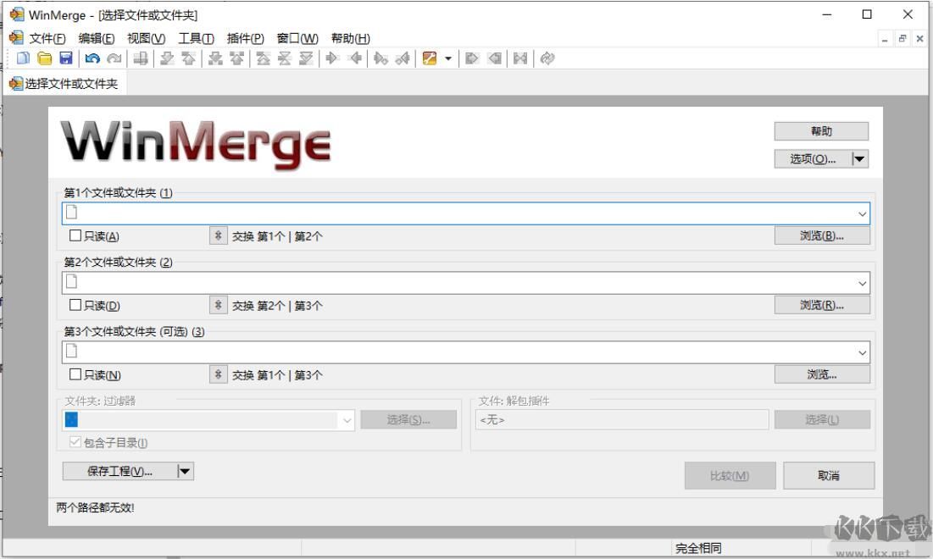This screenshot has height=559, width=933.
Task: Click the 帮助 button
Action: click(x=820, y=130)
